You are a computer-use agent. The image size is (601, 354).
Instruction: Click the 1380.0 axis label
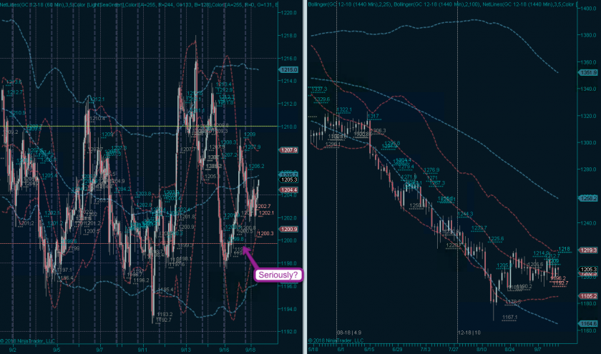589,35
